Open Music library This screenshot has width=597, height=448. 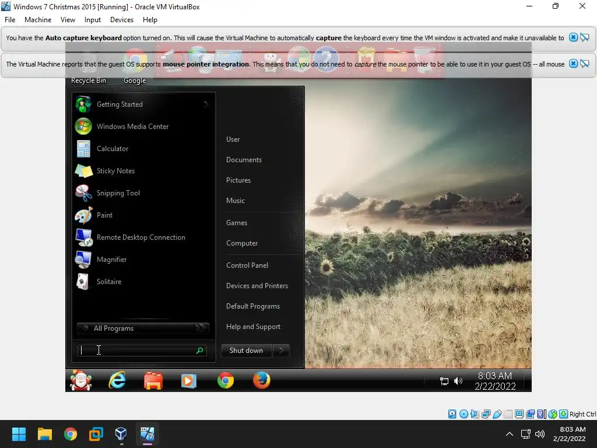point(236,201)
